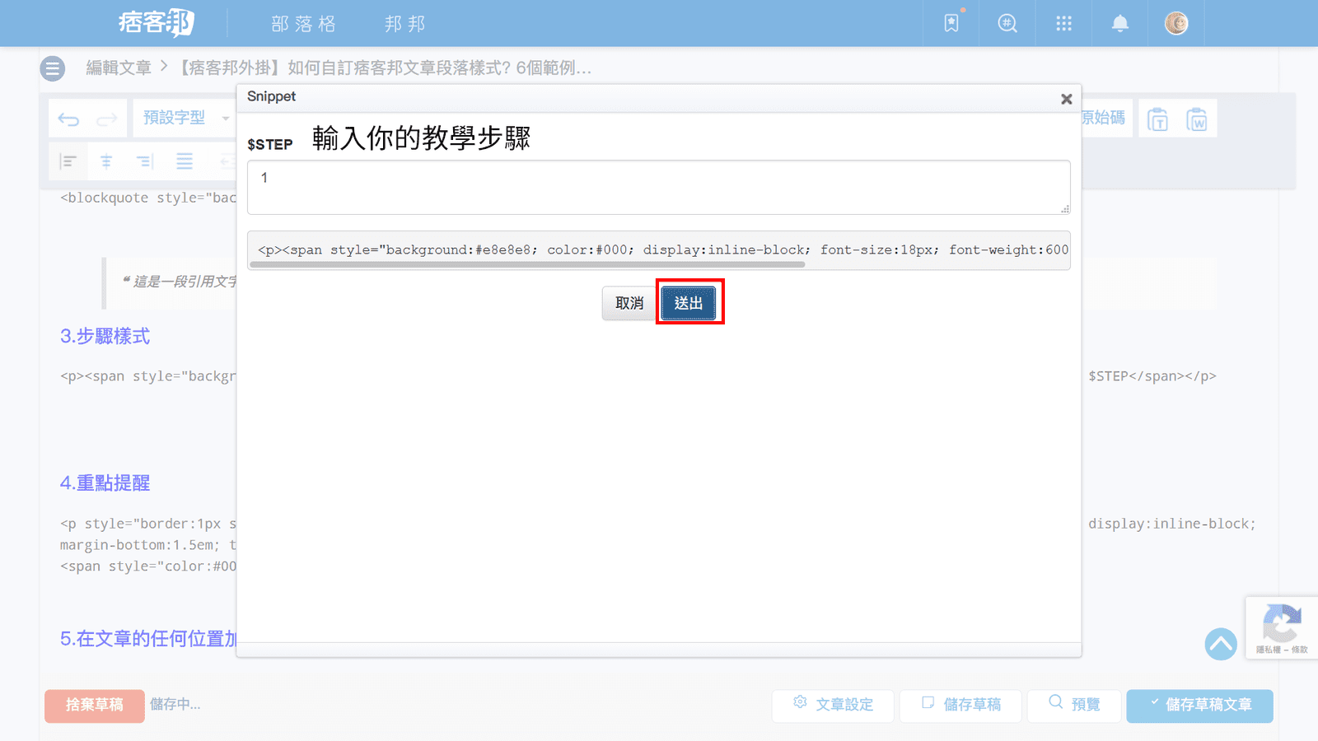The width and height of the screenshot is (1318, 741).
Task: Click the undo arrow in editor toolbar
Action: [x=68, y=119]
